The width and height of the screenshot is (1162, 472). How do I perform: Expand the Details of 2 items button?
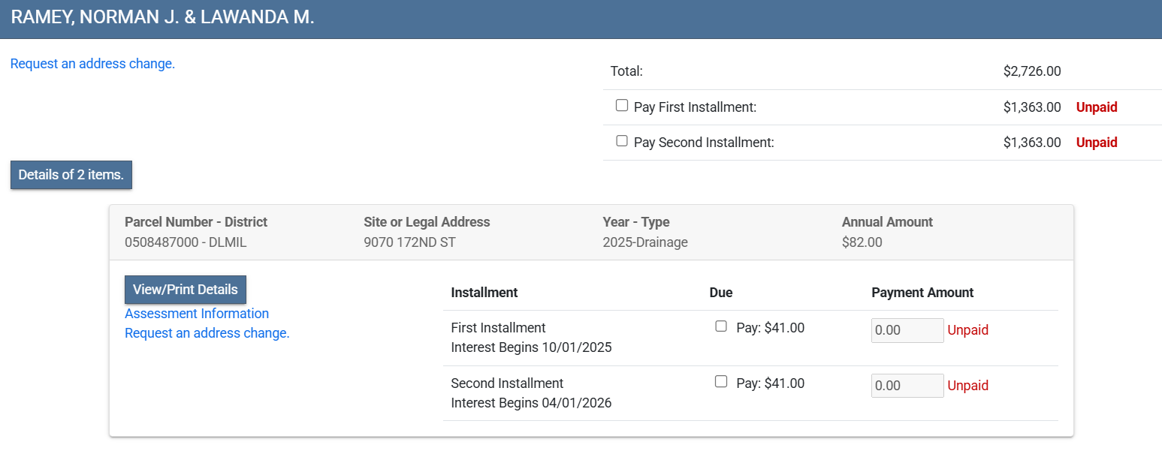pyautogui.click(x=71, y=175)
